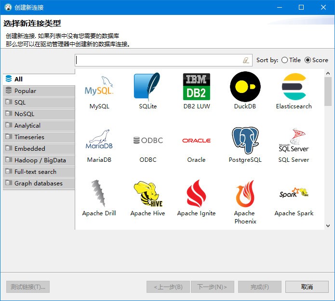The height and width of the screenshot is (301, 335).
Task: Clear the search filter with eraser icon
Action: [x=246, y=60]
